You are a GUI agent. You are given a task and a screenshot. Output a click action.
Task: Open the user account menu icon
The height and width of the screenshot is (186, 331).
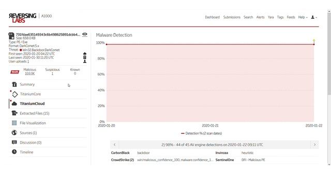[314, 17]
